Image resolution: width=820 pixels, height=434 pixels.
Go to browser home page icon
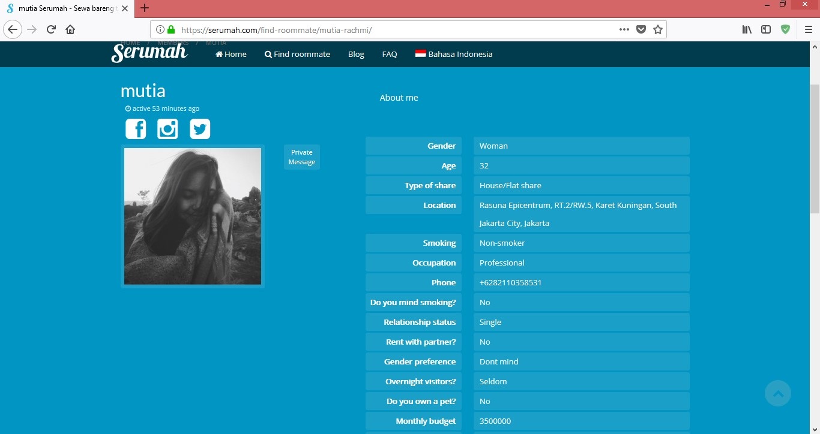pyautogui.click(x=70, y=29)
